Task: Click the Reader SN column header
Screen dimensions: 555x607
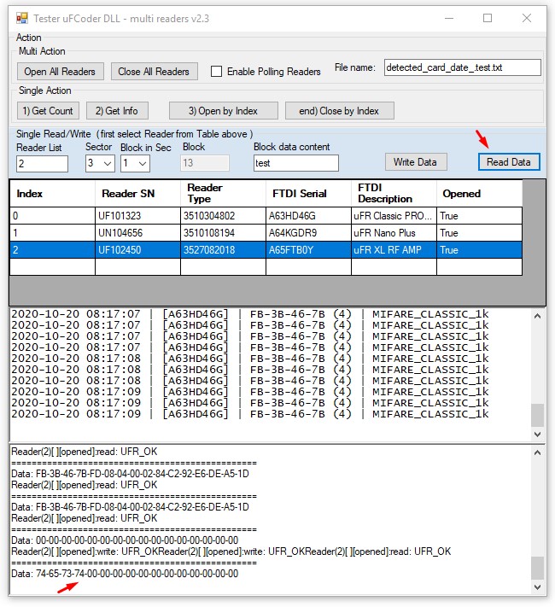Action: 137,194
